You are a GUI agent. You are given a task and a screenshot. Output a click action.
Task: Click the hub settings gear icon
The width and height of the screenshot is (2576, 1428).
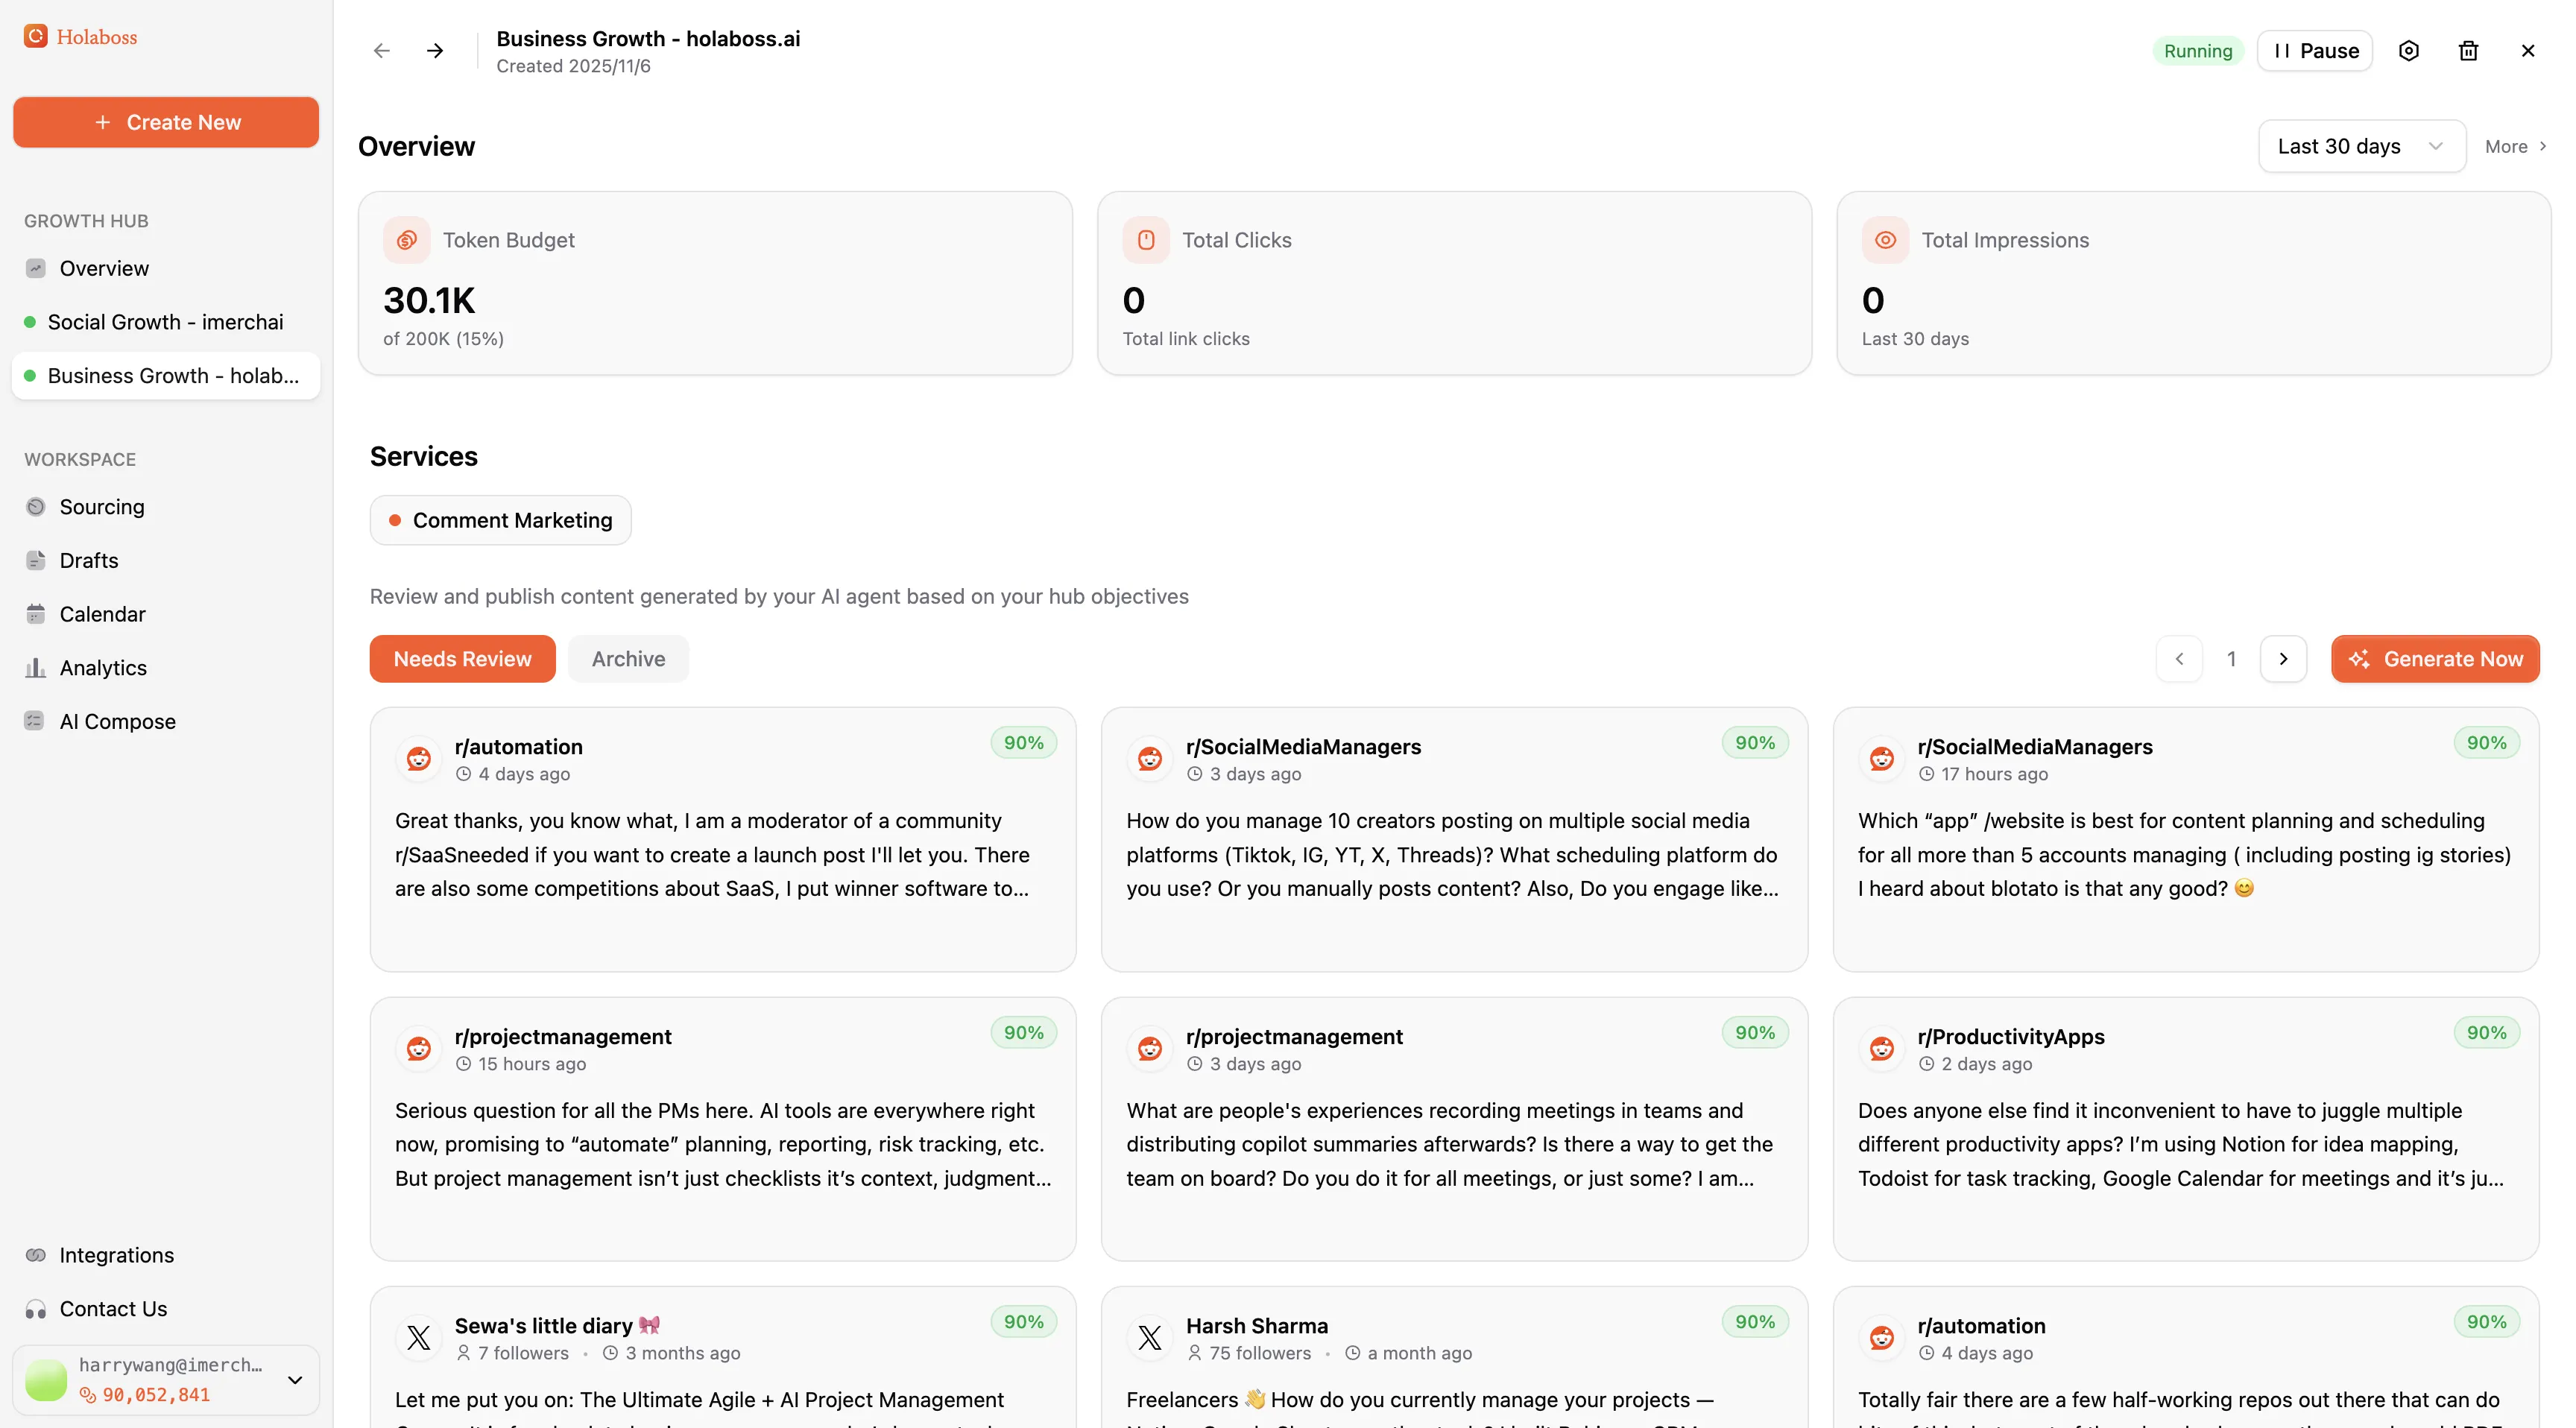pos(2408,51)
